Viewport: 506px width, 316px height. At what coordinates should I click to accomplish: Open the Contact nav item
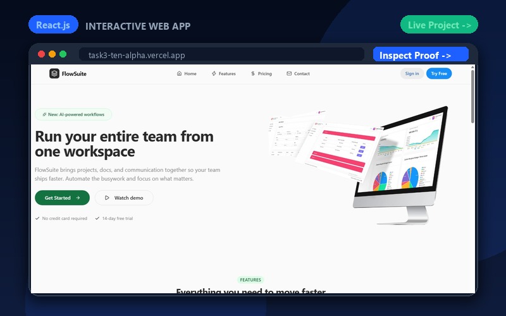tap(298, 73)
